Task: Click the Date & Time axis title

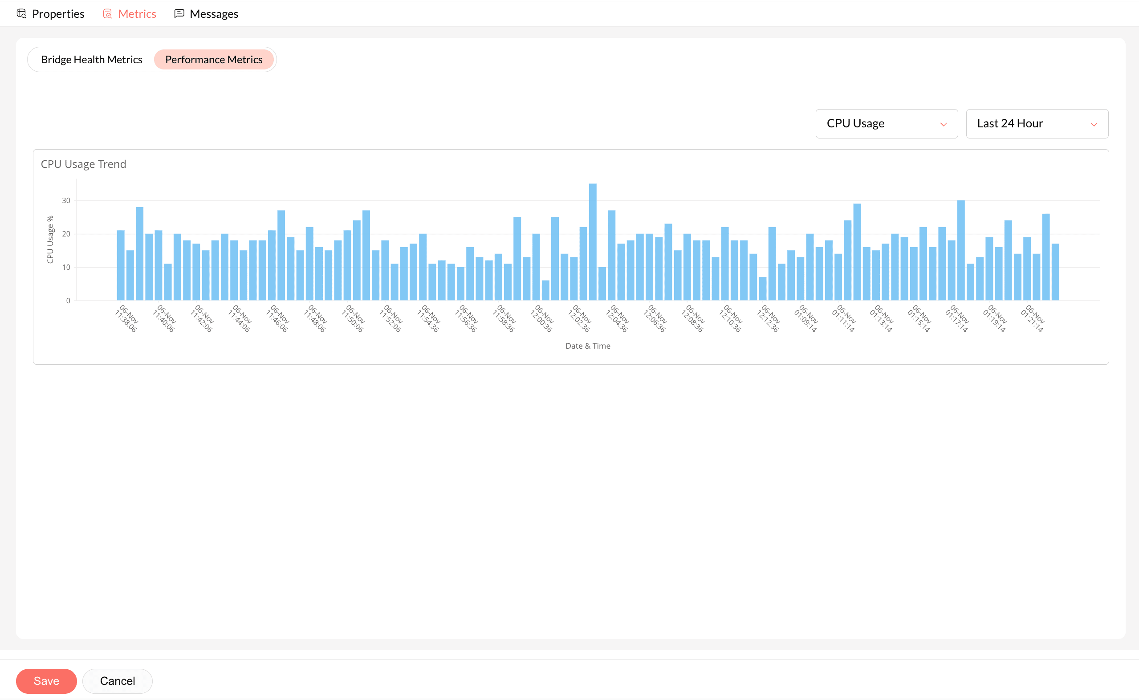Action: [587, 346]
